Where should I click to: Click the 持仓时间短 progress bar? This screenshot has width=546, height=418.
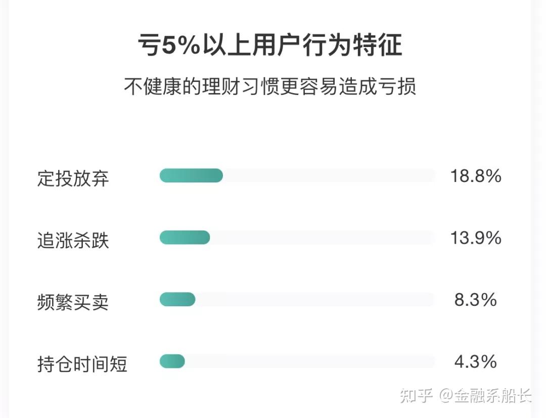[172, 361]
